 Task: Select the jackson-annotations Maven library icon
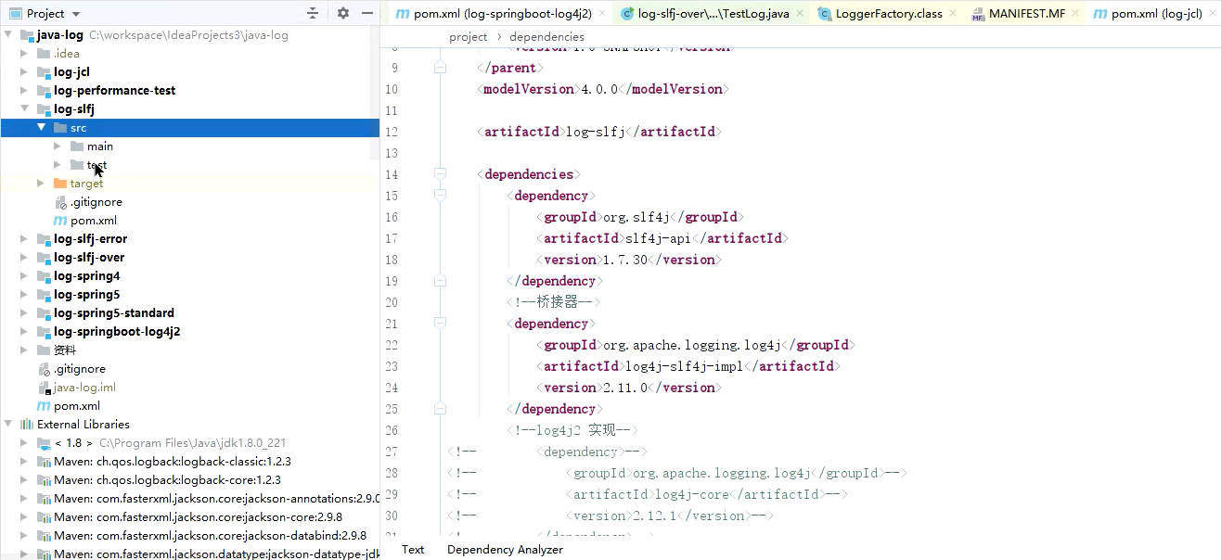(x=44, y=499)
